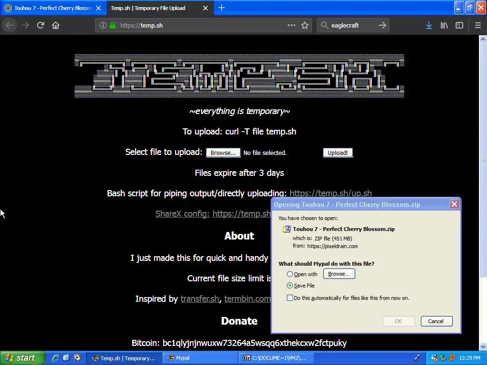This screenshot has width=487, height=365.
Task: Click the pen icon in taskbar
Action: click(x=417, y=358)
